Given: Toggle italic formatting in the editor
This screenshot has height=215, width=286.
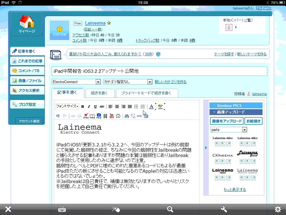Looking at the screenshot, I should (89, 106).
